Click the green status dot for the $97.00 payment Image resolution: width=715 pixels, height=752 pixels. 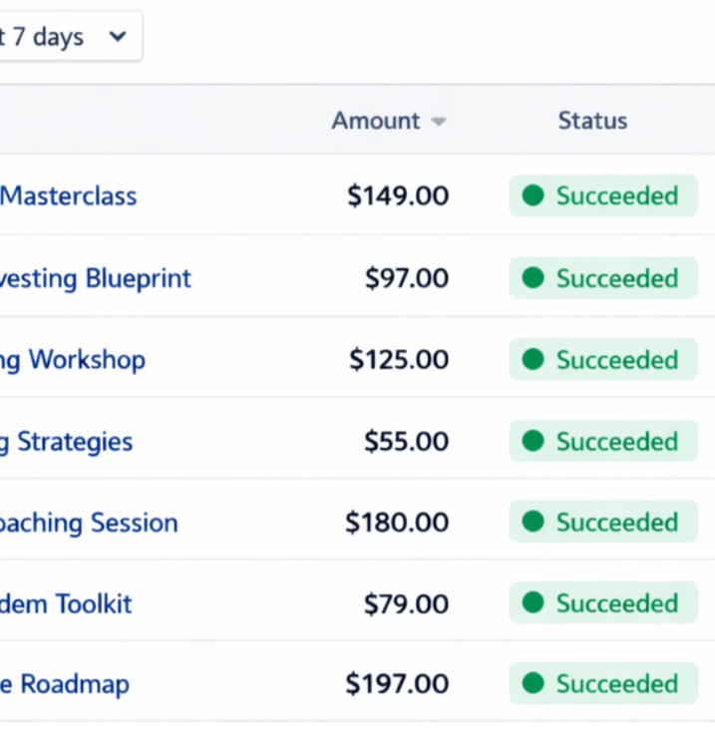click(x=534, y=277)
